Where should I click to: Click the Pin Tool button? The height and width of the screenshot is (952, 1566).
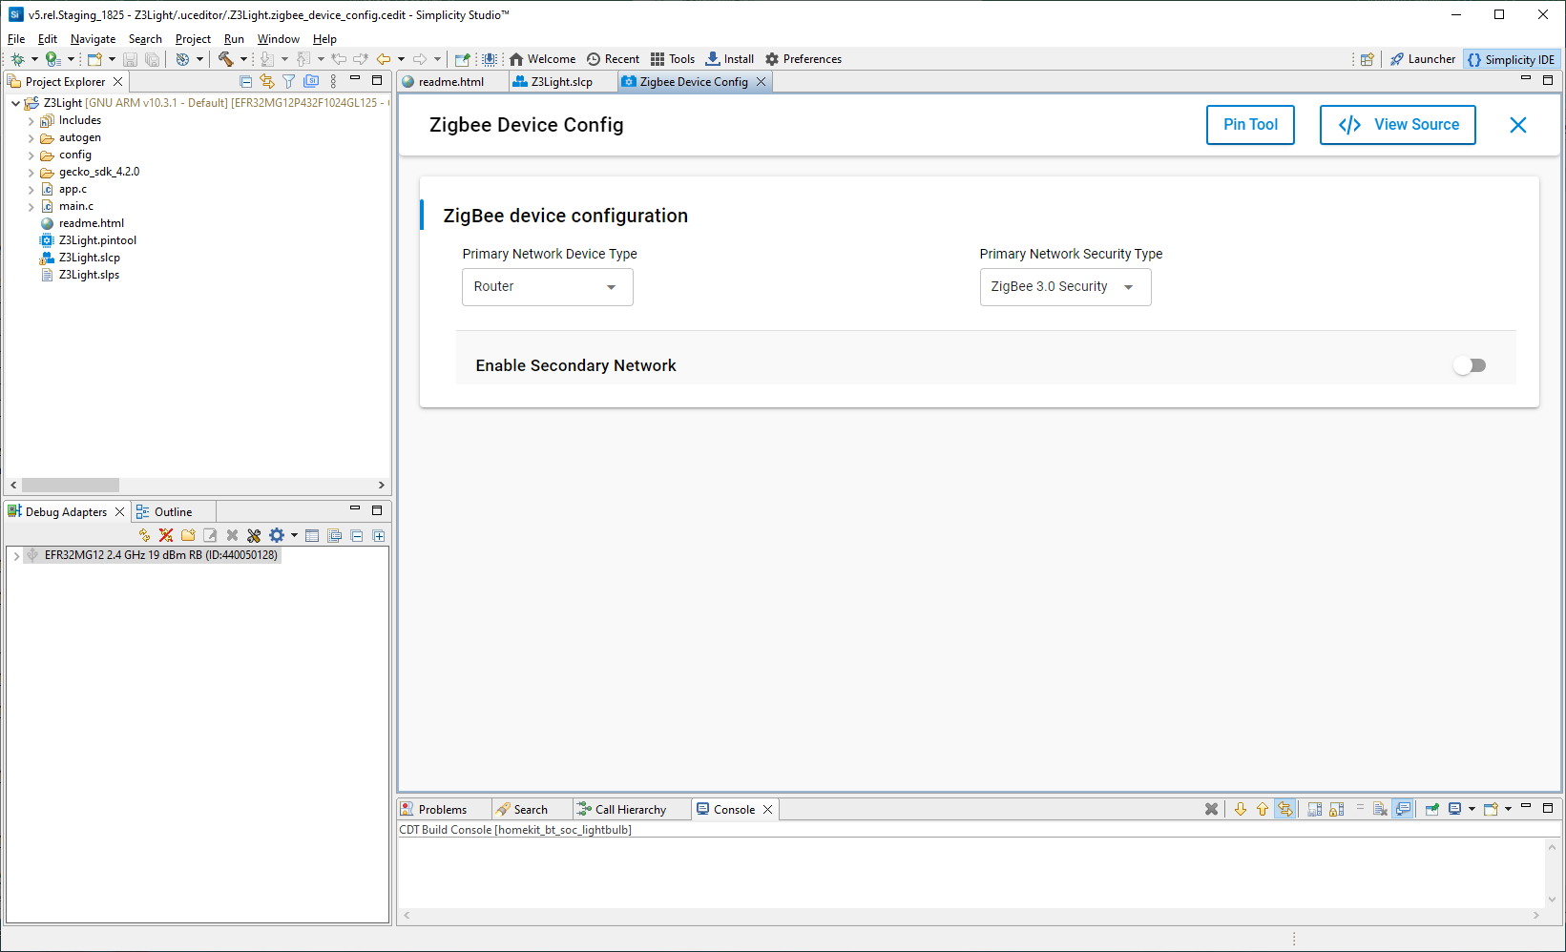[x=1249, y=125]
